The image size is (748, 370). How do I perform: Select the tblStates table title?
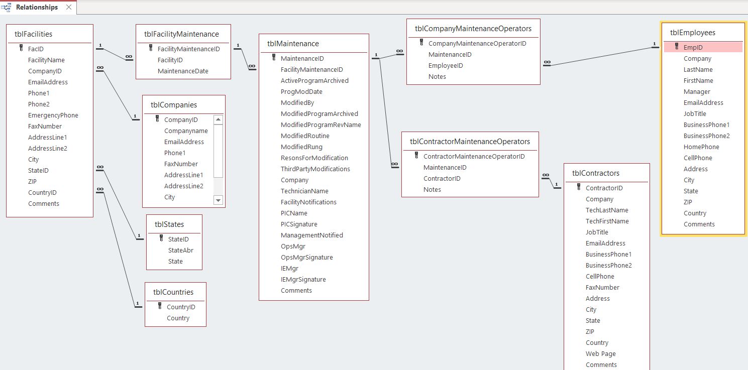tap(169, 224)
